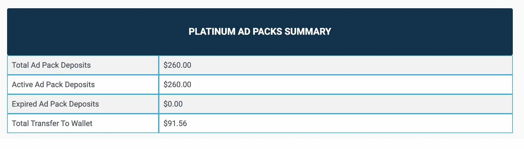The height and width of the screenshot is (149, 524).
Task: Click the Expired Ad Pack Deposits label
Action: (55, 104)
